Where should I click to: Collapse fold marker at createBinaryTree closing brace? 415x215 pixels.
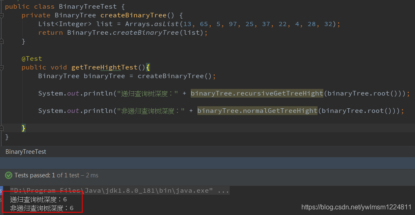pos(2,41)
